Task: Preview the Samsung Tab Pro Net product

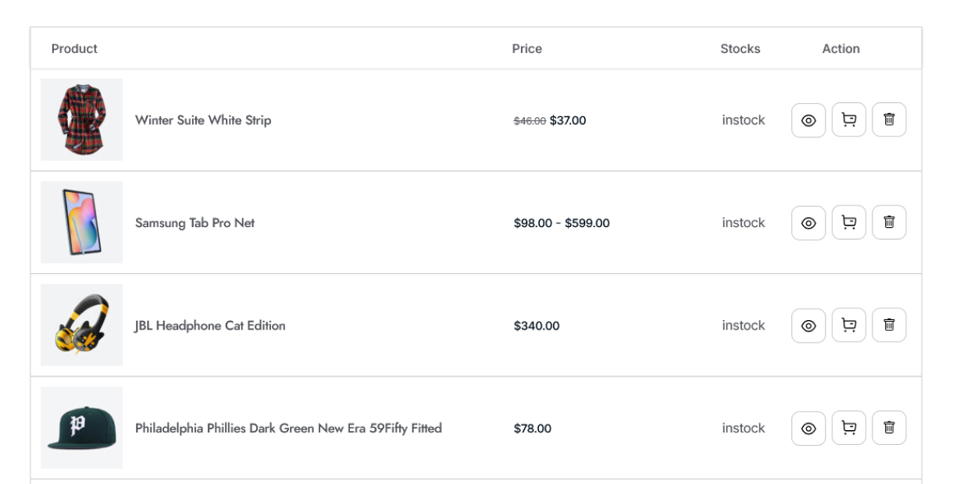Action: [x=808, y=222]
